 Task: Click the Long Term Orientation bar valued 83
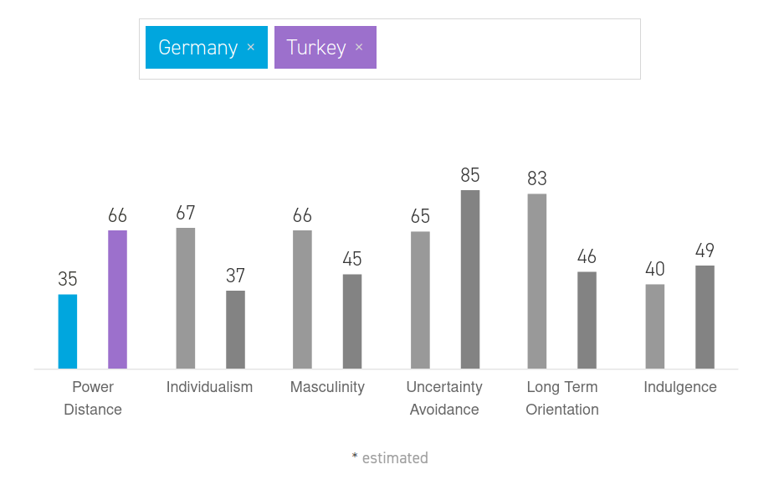[x=537, y=281]
